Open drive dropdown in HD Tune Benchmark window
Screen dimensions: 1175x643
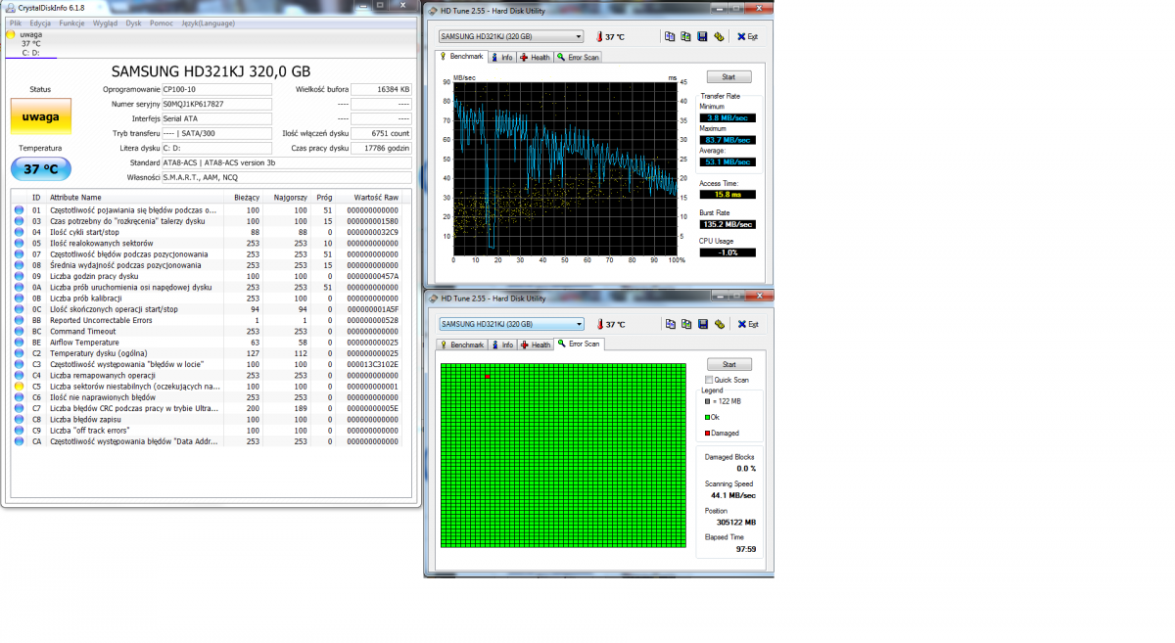510,37
